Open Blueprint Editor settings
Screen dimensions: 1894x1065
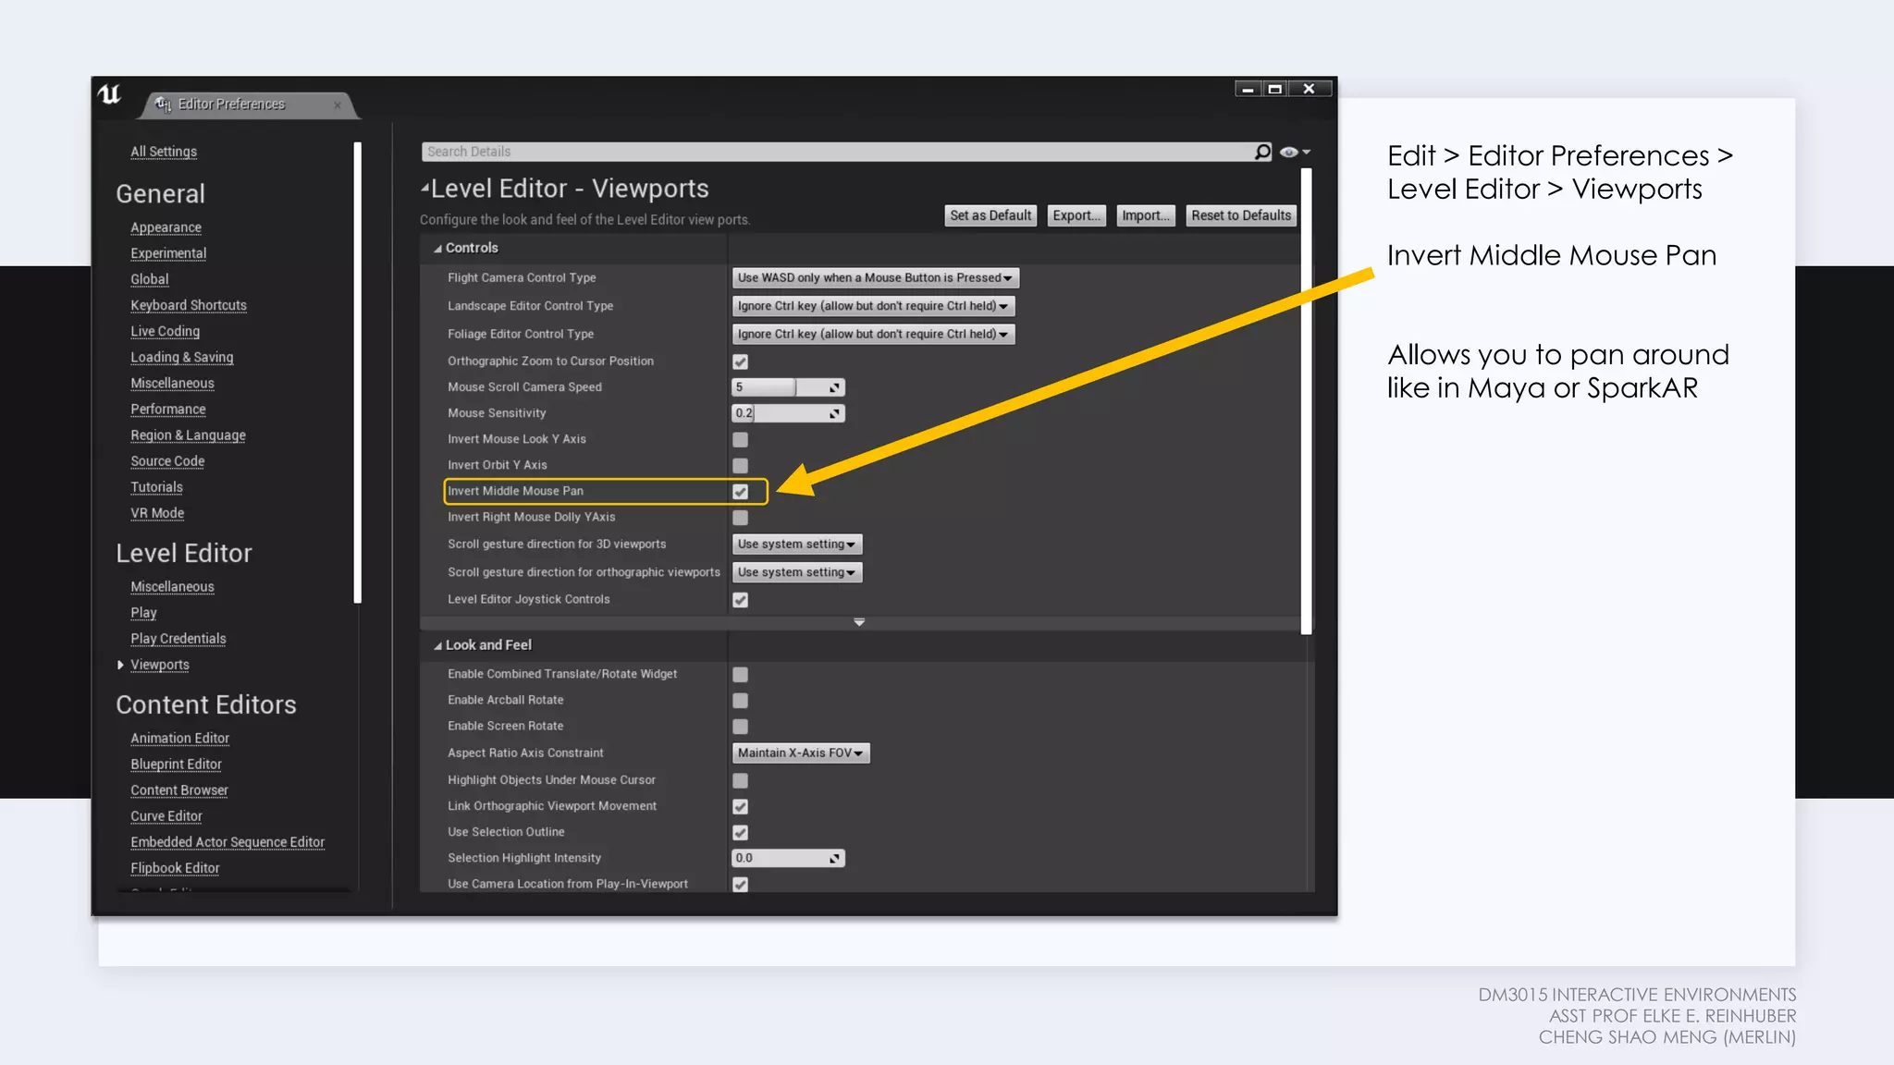[176, 765]
